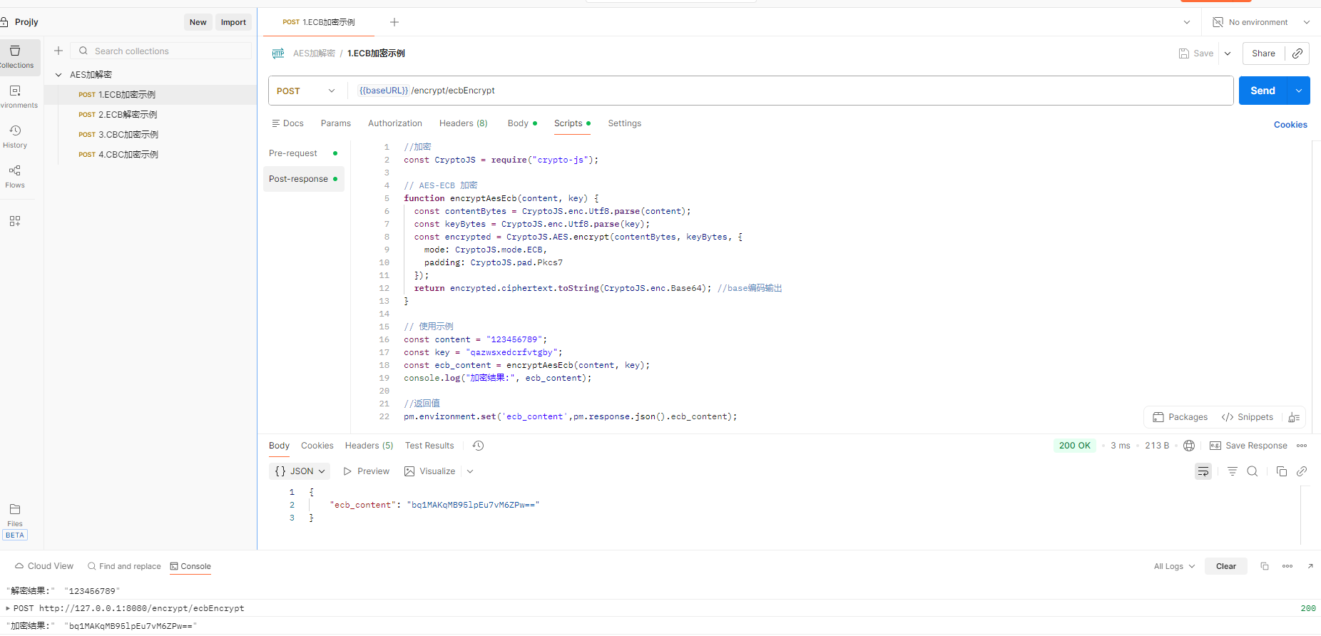Click Save Response
1321x636 pixels.
(1249, 446)
